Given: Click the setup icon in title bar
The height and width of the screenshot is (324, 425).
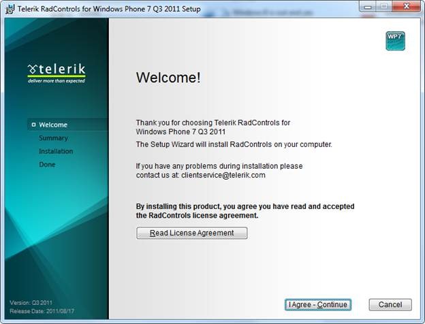Looking at the screenshot, I should click(11, 9).
